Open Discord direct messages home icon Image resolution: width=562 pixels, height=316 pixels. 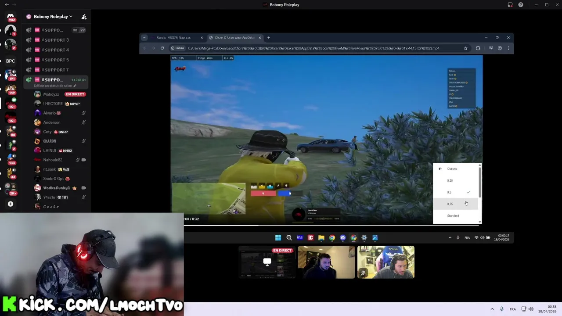tap(11, 17)
